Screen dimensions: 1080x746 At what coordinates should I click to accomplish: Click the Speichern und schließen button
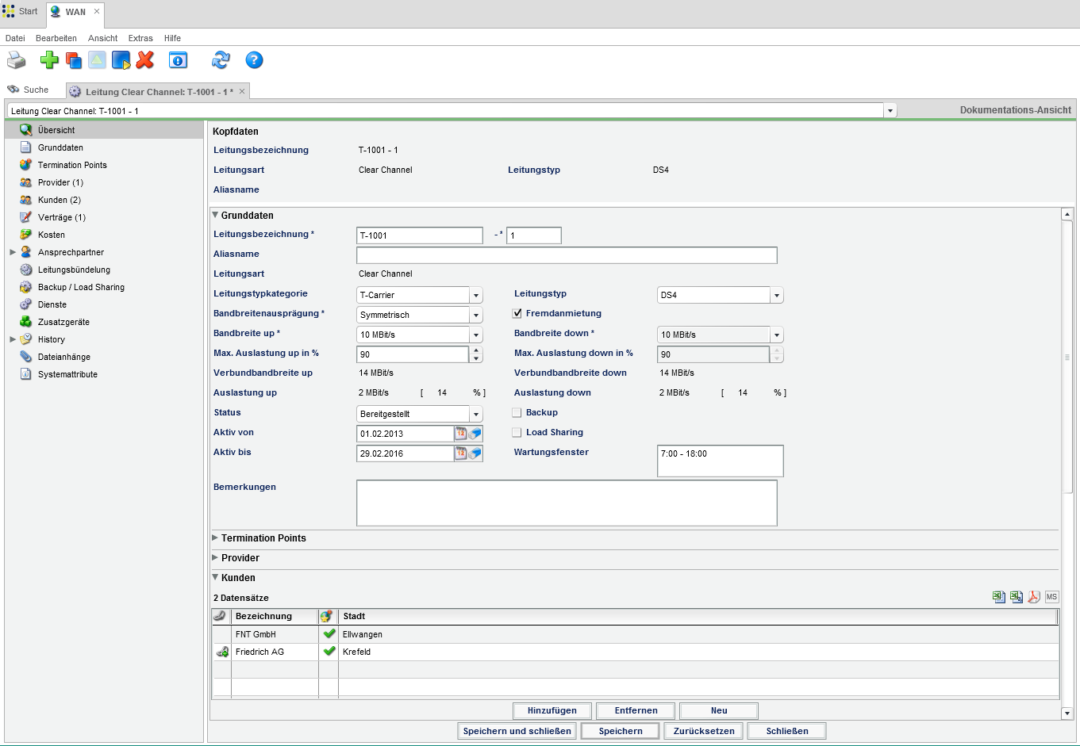[x=517, y=730]
